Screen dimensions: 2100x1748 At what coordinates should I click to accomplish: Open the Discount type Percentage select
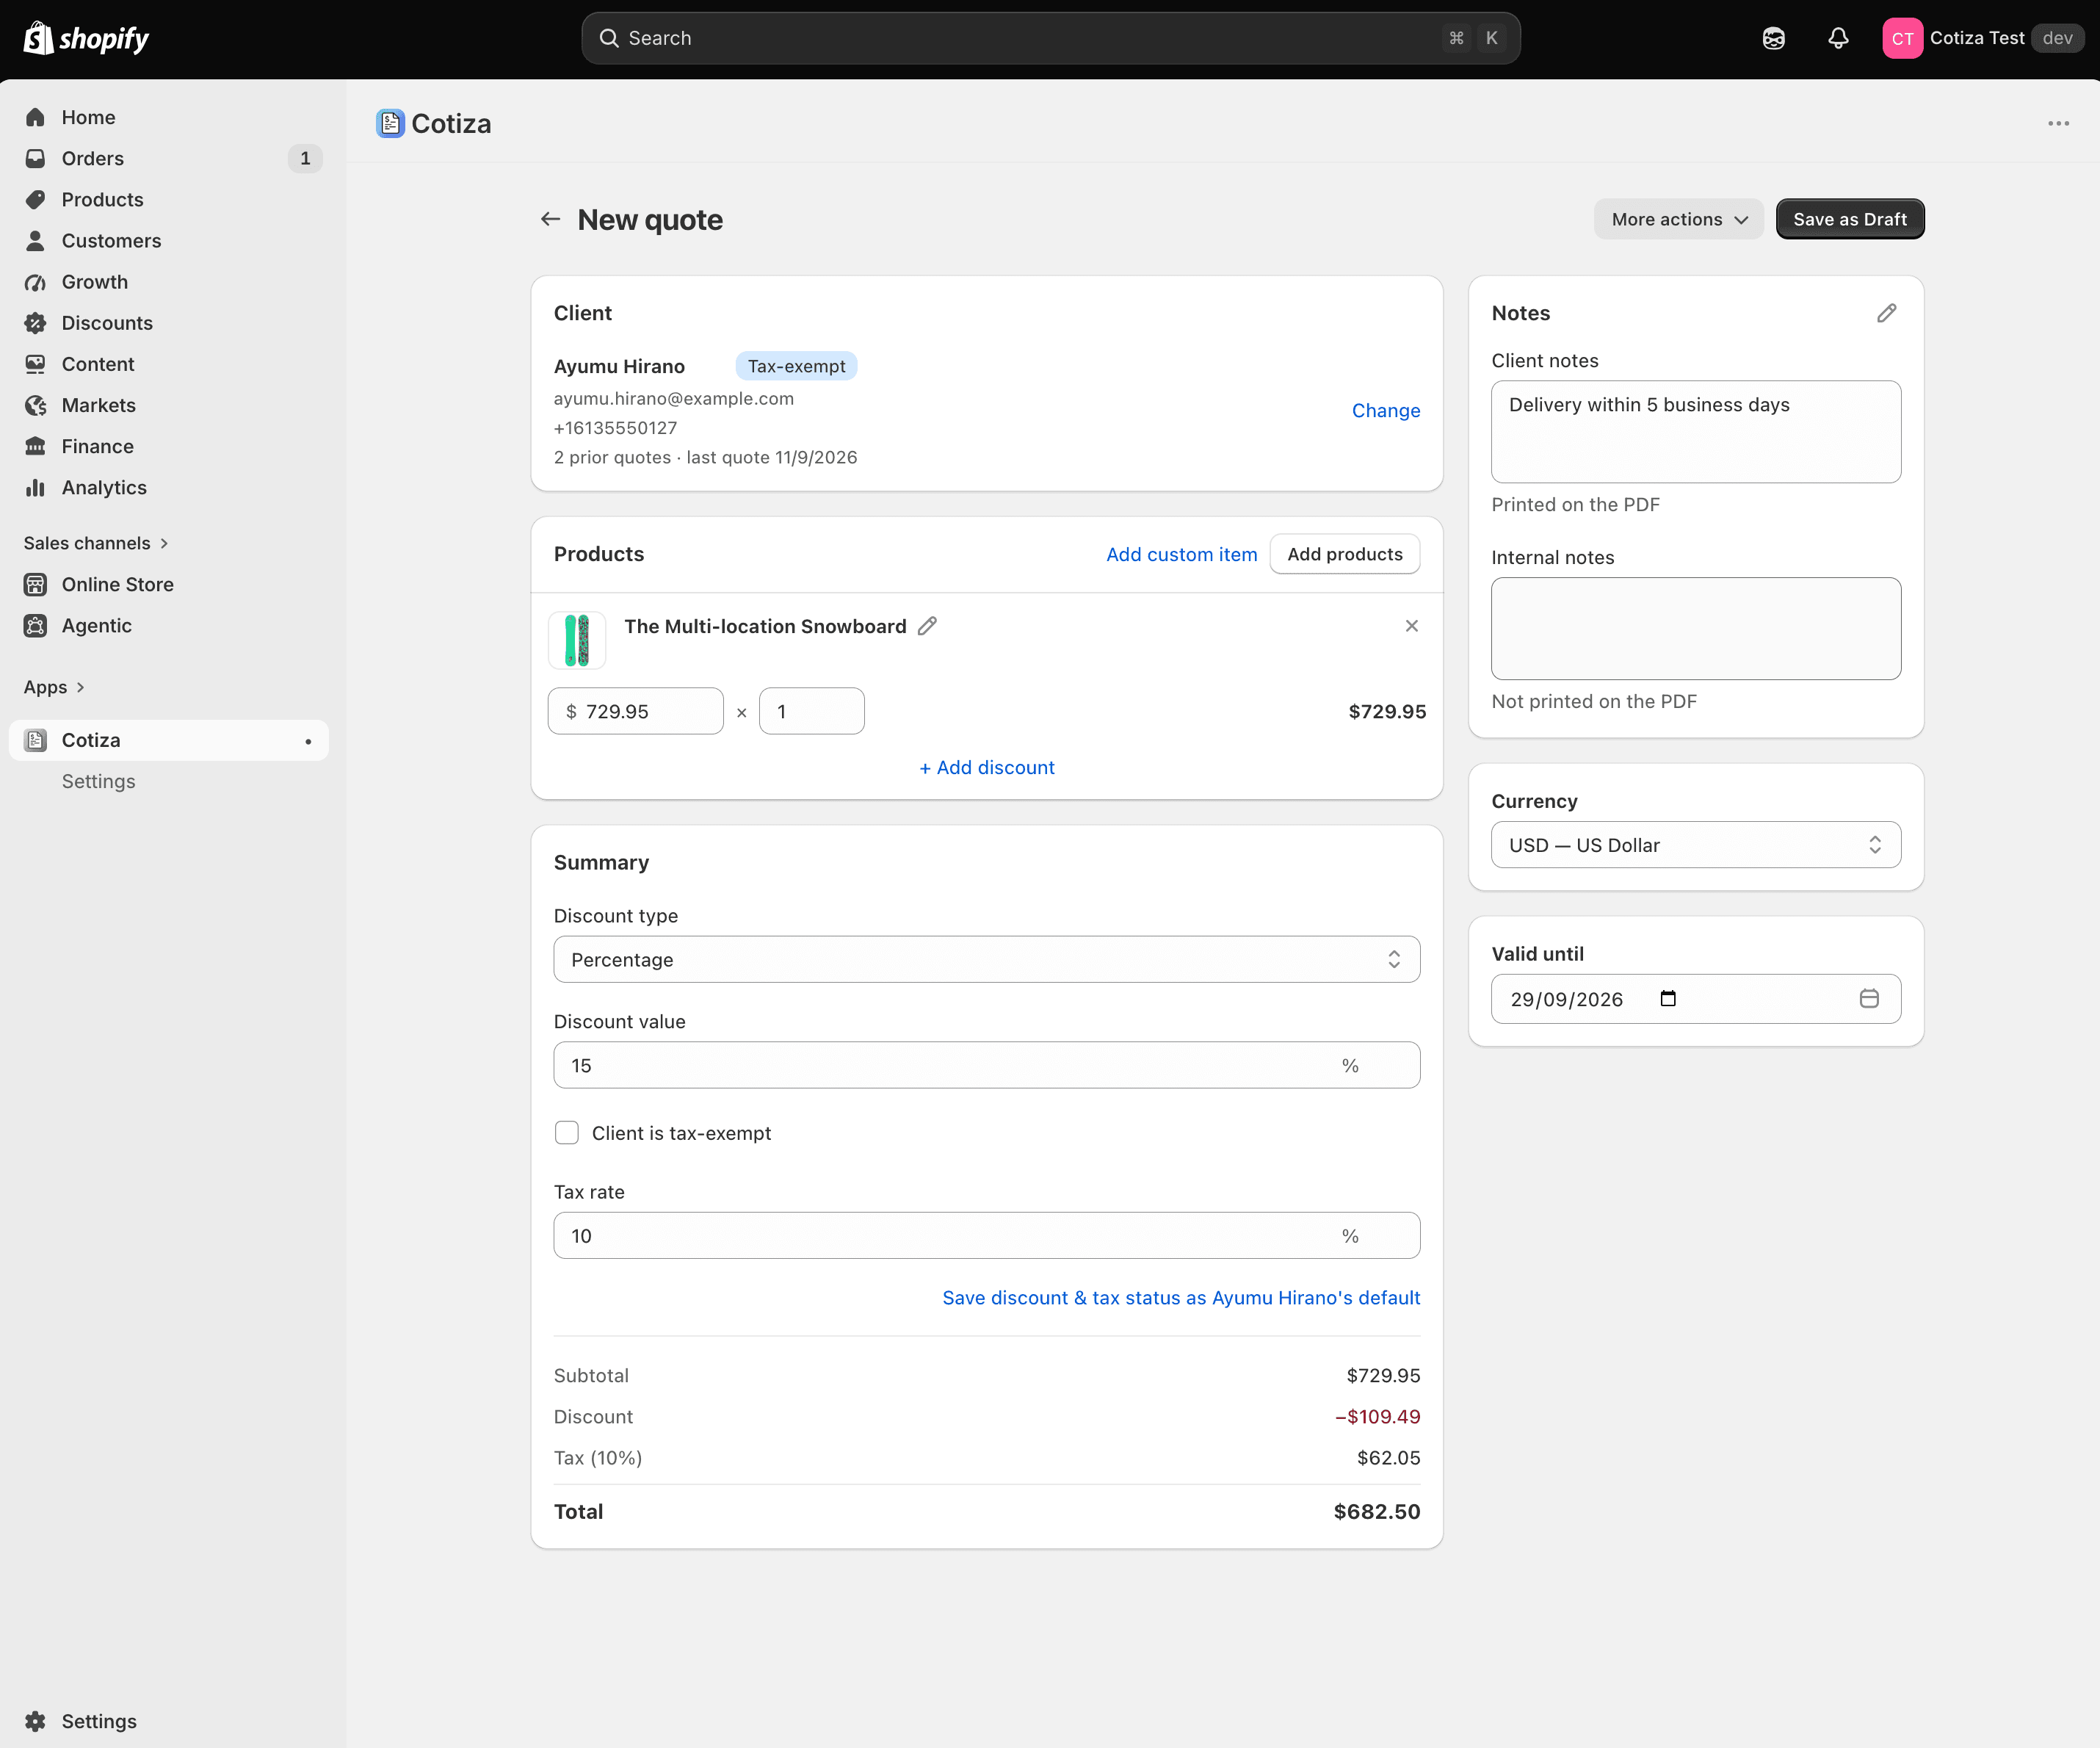pyautogui.click(x=987, y=959)
